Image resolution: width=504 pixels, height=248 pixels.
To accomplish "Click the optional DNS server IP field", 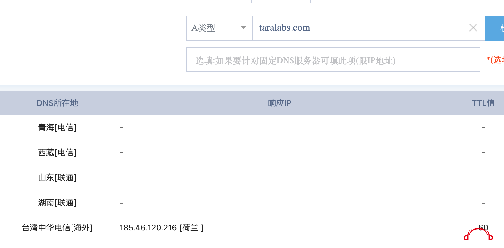I will click(333, 59).
